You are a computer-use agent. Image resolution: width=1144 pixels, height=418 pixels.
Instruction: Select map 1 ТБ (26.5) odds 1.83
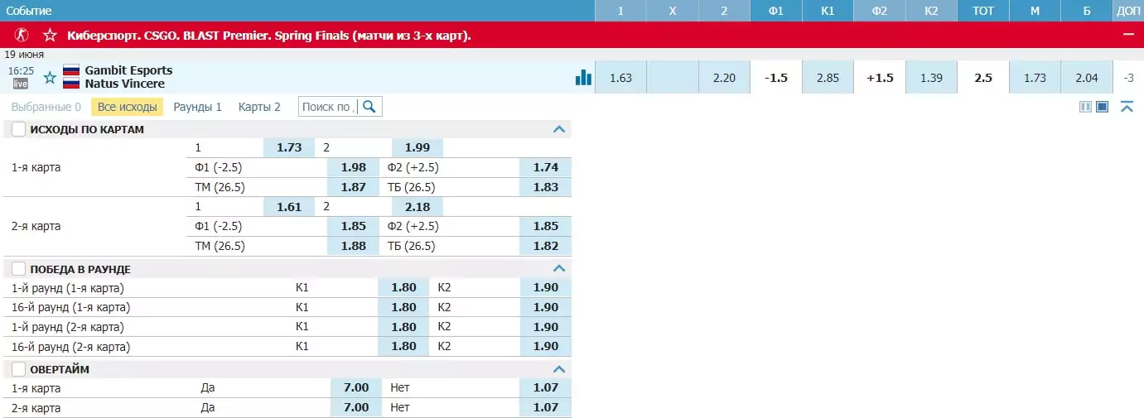pos(546,187)
